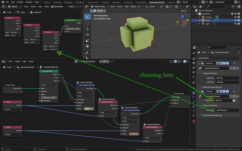Click Cube breadcrumb in geometry node editor
The image size is (242, 151).
tap(9, 67)
